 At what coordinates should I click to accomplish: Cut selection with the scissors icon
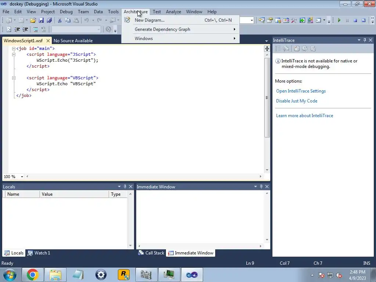click(60, 21)
